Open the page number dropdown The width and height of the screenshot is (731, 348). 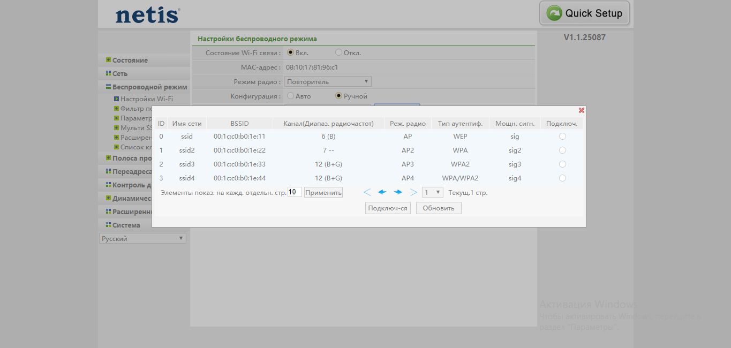[433, 192]
